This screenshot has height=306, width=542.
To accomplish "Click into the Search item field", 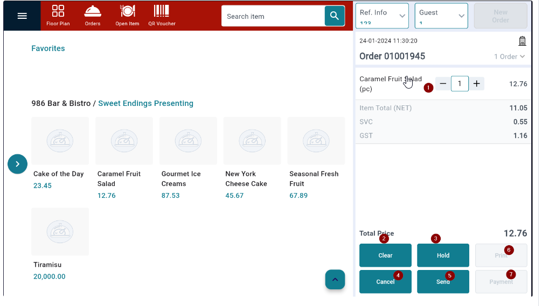I will coord(273,16).
